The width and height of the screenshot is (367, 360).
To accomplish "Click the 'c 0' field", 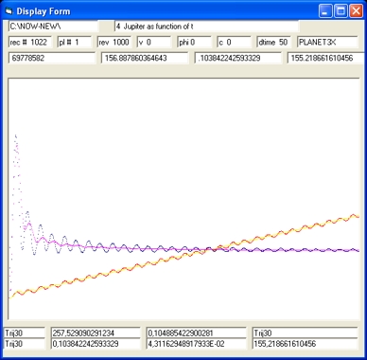I will pyautogui.click(x=234, y=42).
